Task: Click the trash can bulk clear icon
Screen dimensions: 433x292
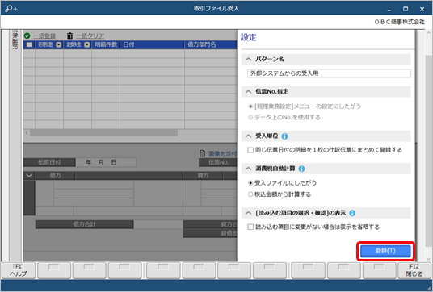Action: [69, 35]
